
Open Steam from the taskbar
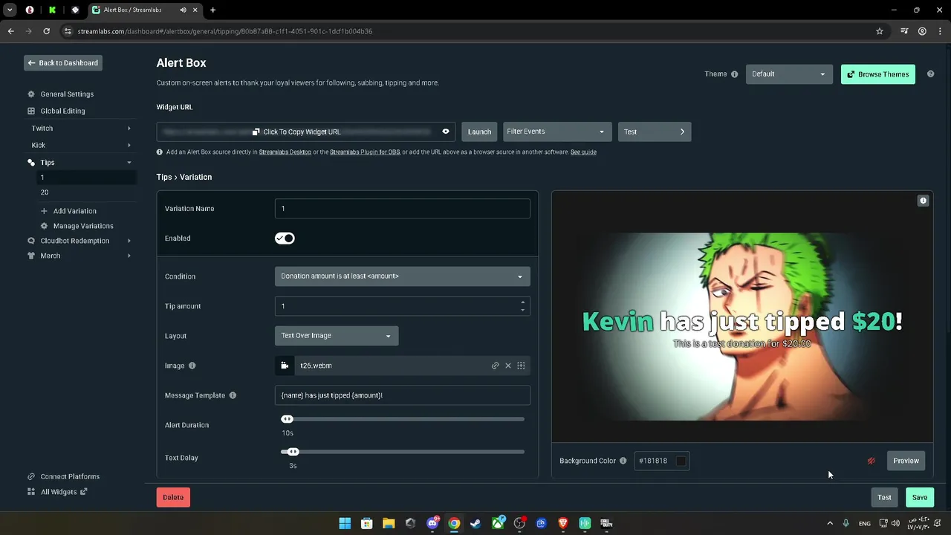(x=475, y=523)
